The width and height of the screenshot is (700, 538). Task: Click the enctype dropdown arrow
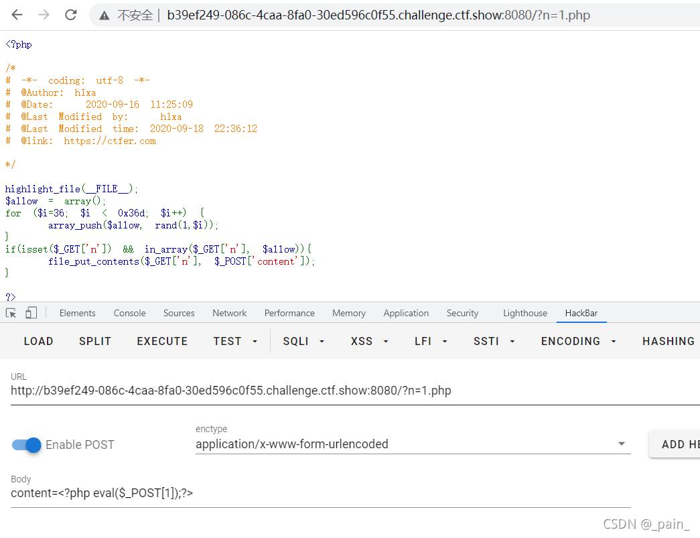click(x=621, y=444)
